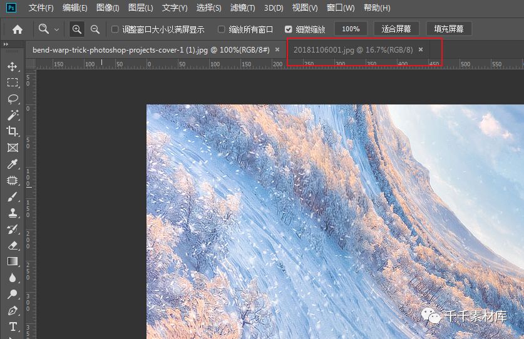Select the Eraser tool
This screenshot has width=524, height=339.
click(x=13, y=245)
